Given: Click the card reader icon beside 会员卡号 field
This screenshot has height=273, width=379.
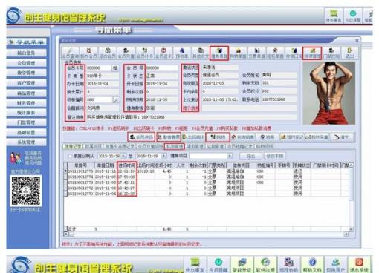Looking at the screenshot, I should [x=115, y=68].
